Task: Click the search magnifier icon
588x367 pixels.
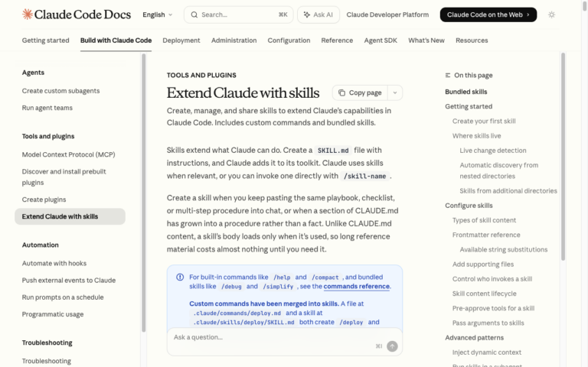Action: (194, 15)
